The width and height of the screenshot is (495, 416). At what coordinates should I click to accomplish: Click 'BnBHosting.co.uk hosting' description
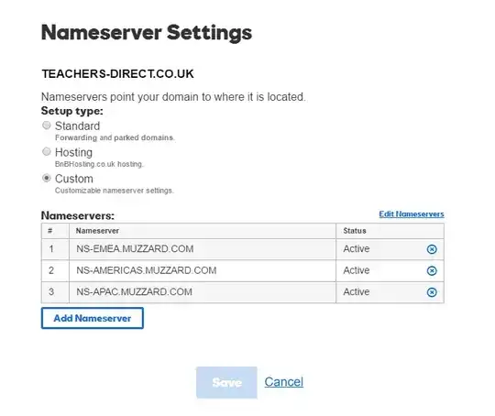pos(99,164)
